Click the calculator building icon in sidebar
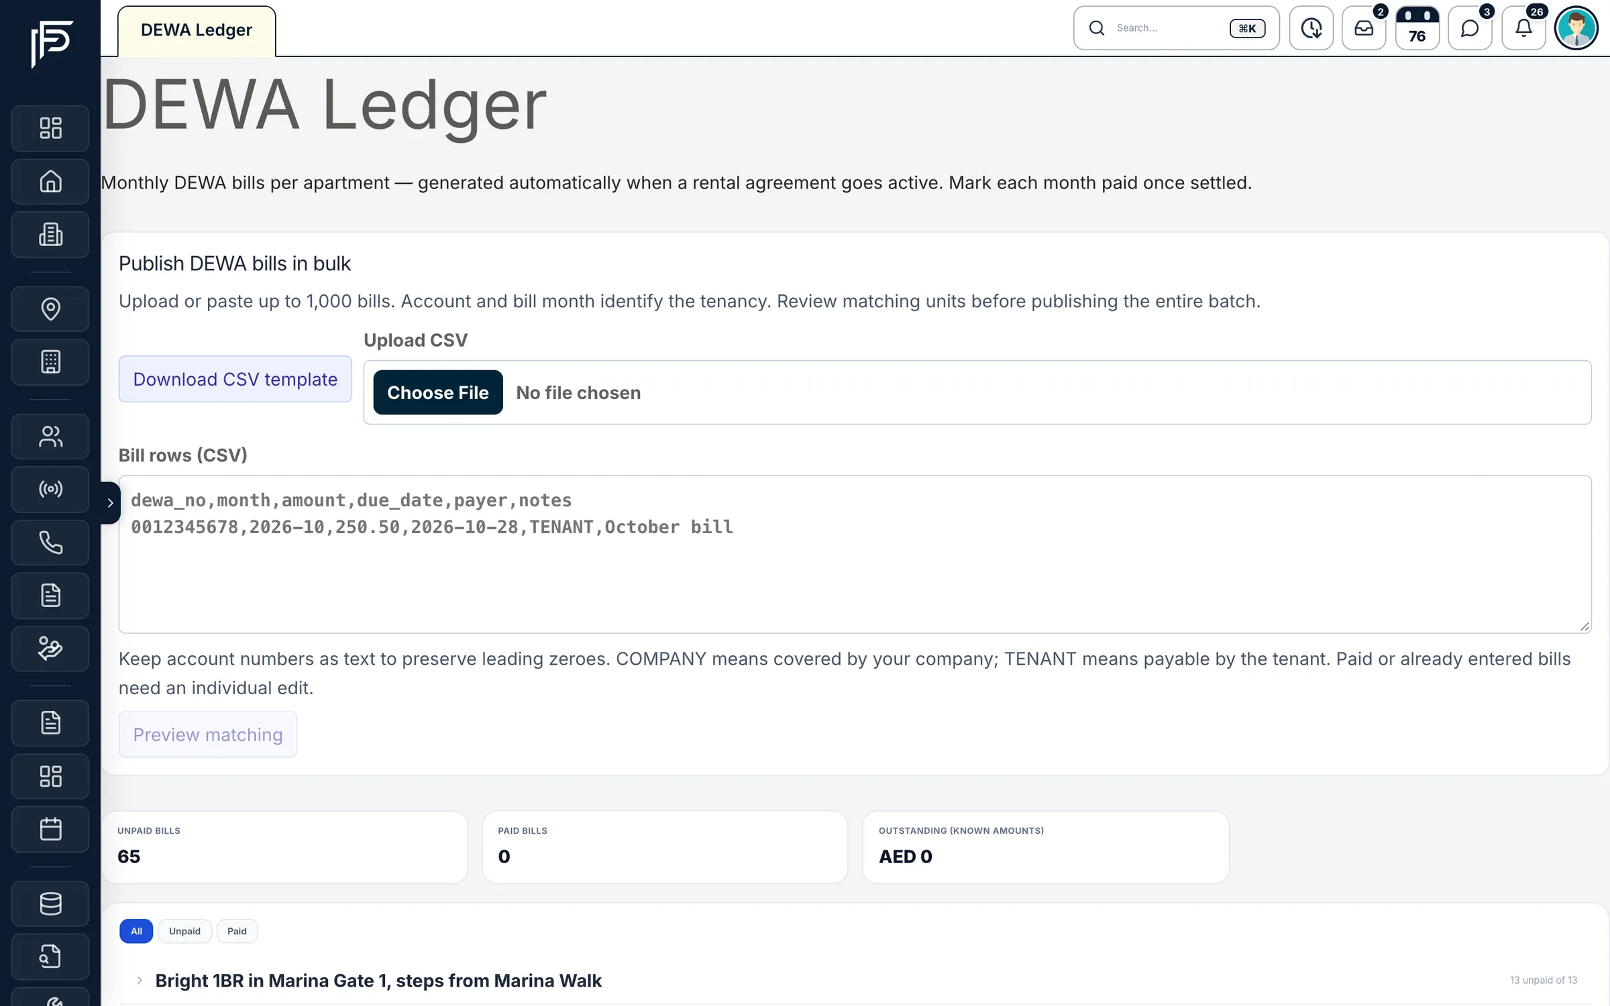Screen dimensions: 1610x1006 click(x=50, y=362)
